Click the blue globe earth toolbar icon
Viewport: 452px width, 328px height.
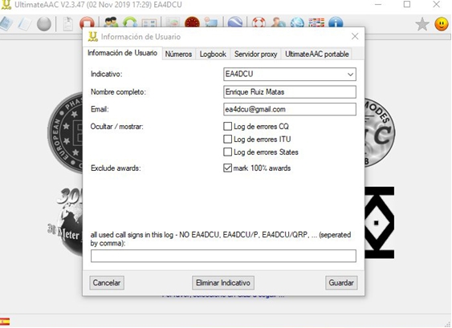tap(235, 22)
